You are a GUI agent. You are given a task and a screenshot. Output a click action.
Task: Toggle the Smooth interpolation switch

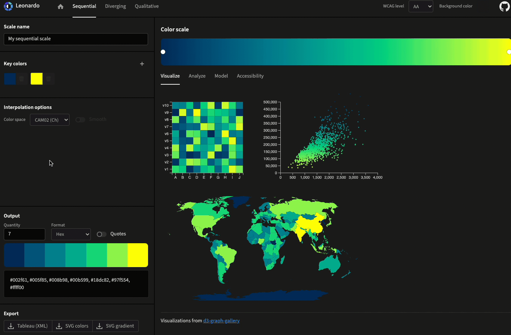tap(80, 120)
